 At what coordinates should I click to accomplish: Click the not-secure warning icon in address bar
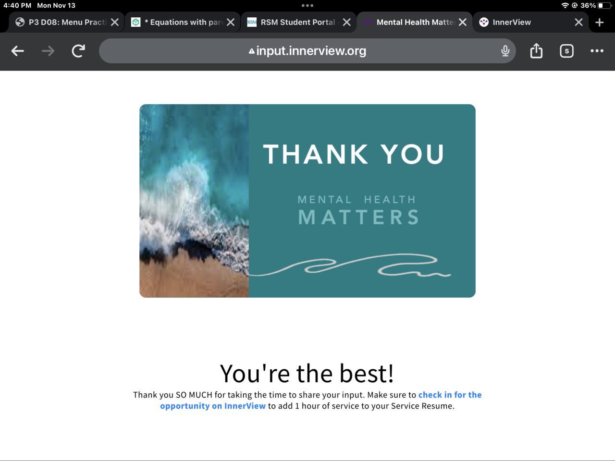point(252,51)
